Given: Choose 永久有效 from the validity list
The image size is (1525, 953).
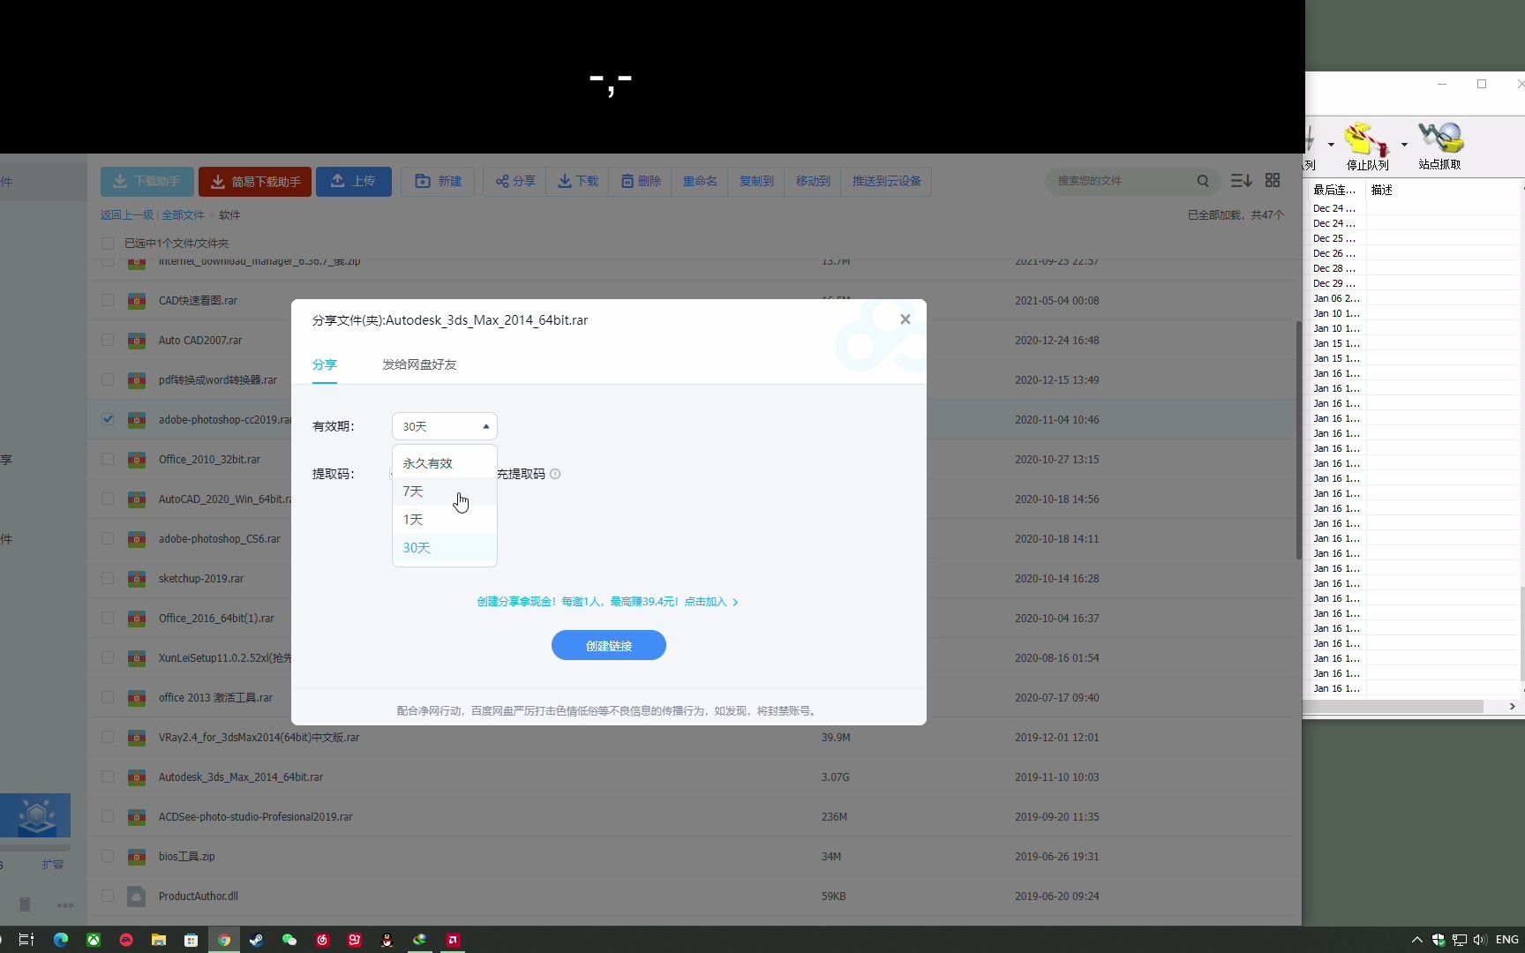Looking at the screenshot, I should pos(444,463).
